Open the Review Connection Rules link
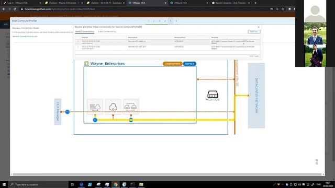The width and height of the screenshot is (335, 188). 25,37
